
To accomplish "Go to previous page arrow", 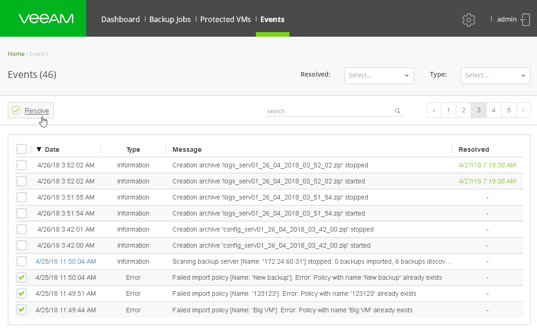I will [x=434, y=110].
